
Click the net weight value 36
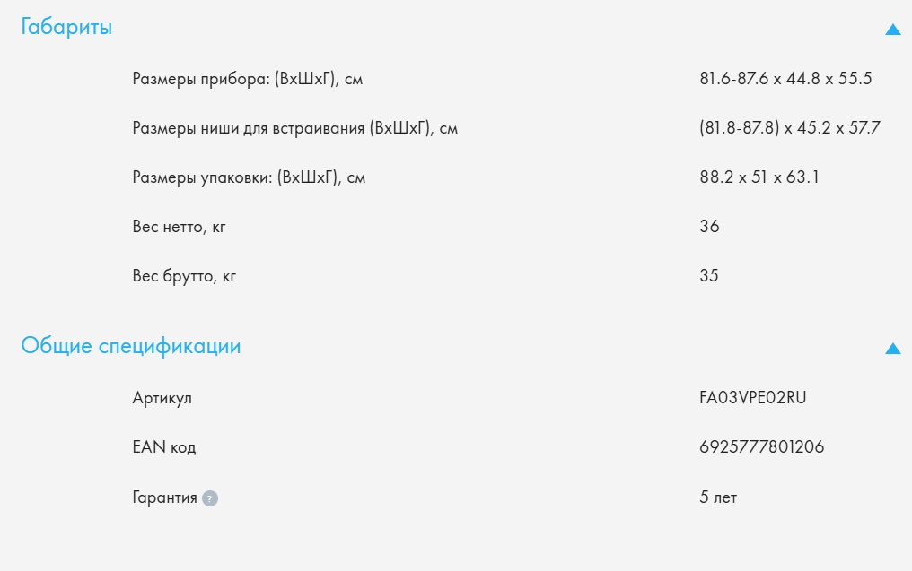(709, 227)
